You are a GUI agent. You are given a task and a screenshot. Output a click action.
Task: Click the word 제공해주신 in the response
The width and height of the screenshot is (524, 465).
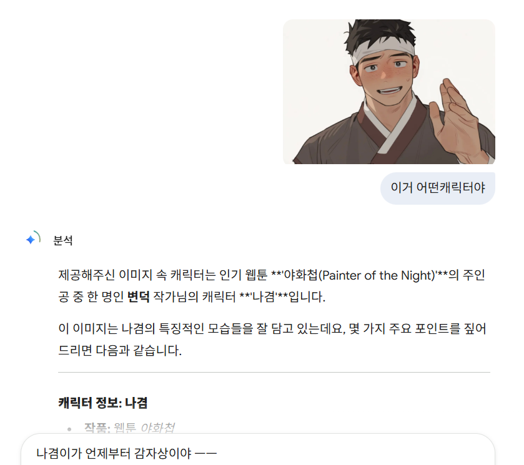(87, 275)
